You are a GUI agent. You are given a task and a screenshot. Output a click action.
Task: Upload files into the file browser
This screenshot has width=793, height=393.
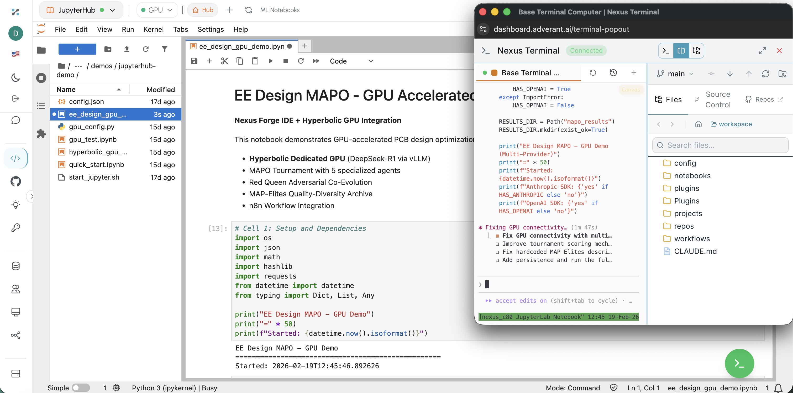(127, 49)
